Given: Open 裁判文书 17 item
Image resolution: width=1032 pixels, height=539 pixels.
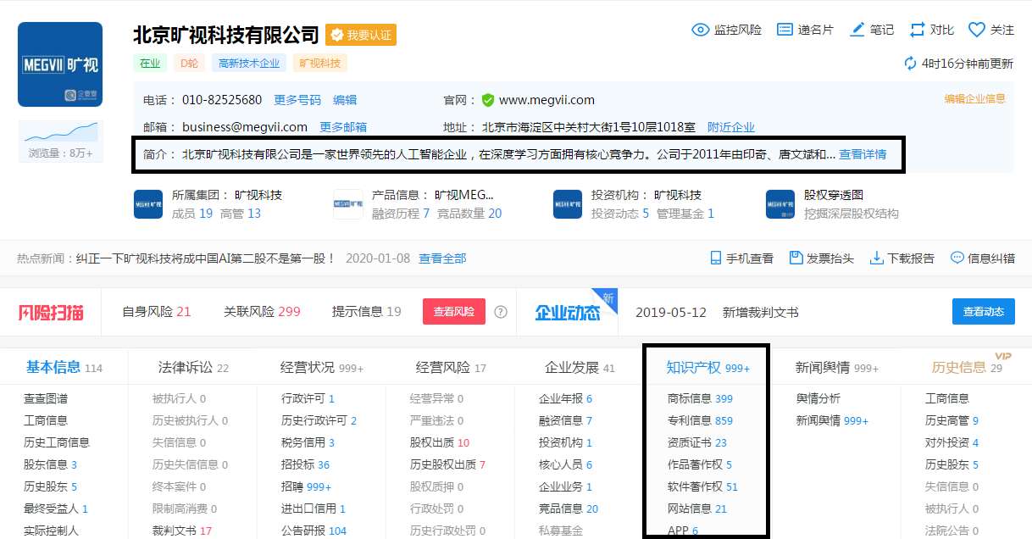Looking at the screenshot, I should [182, 531].
